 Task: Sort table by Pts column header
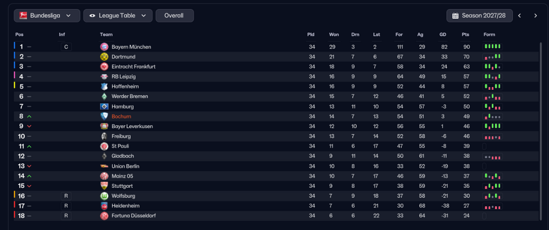tap(466, 34)
